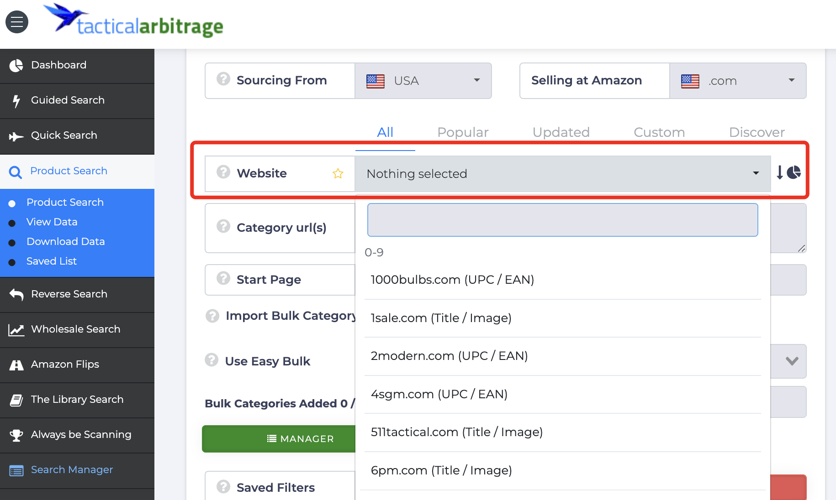Open the Sourcing From USA dropdown
Viewport: 836px width, 500px height.
(423, 81)
